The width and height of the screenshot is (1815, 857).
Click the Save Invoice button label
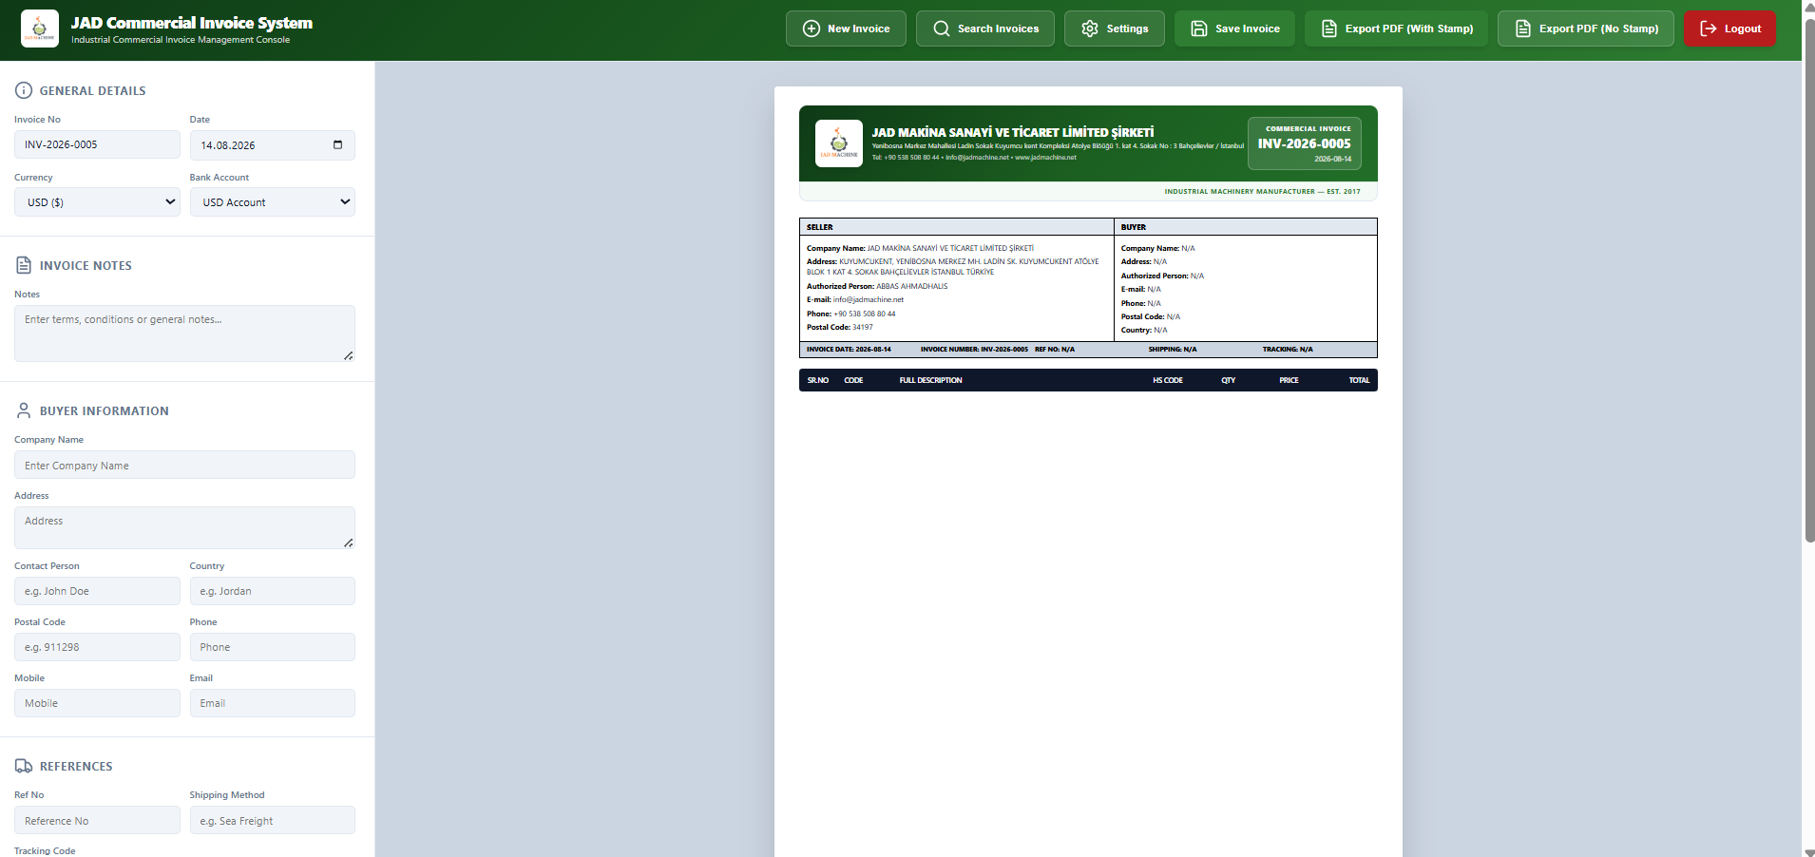pos(1248,29)
